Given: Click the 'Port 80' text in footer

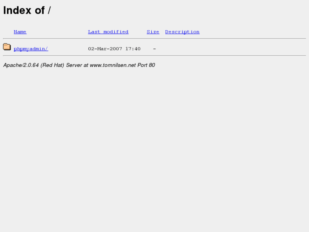Looking at the screenshot, I should (146, 65).
